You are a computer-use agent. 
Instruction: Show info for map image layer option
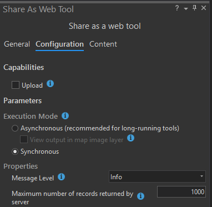[130, 138]
